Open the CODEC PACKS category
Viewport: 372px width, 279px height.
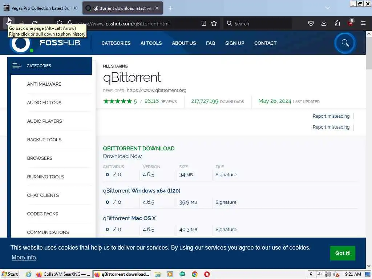(43, 214)
